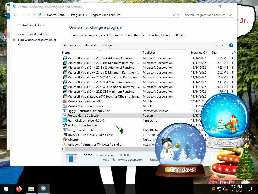The height and width of the screenshot is (194, 258).
Task: Click the VBCABLE program icon
Action: (65, 135)
